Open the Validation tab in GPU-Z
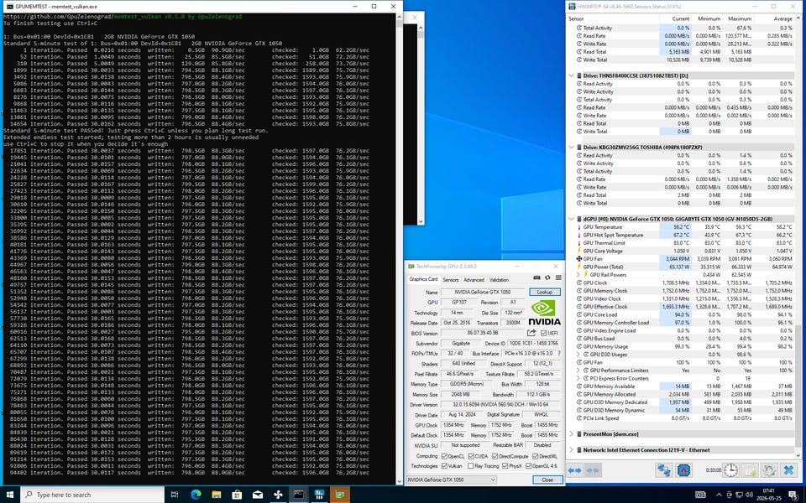 coord(499,280)
